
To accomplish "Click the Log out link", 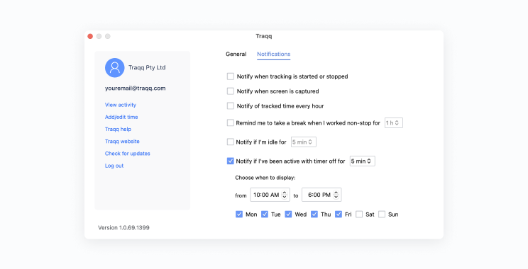I will [114, 166].
